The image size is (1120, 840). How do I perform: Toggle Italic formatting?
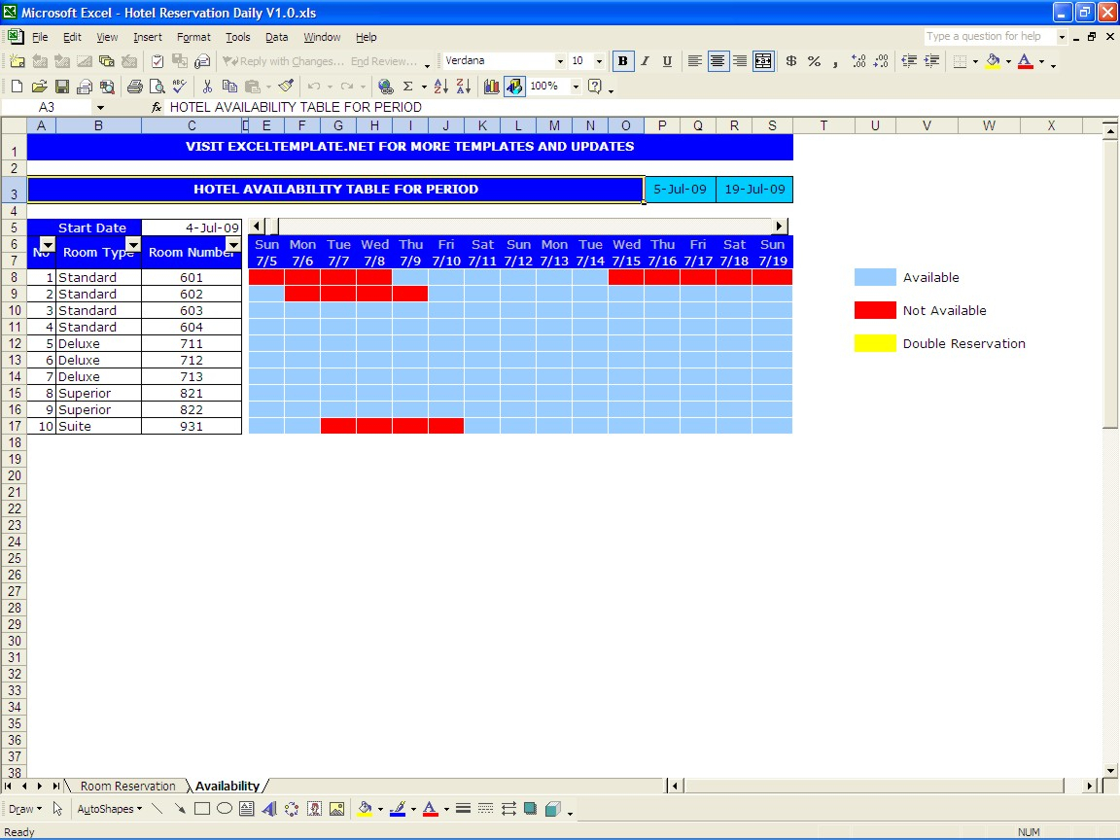(645, 61)
